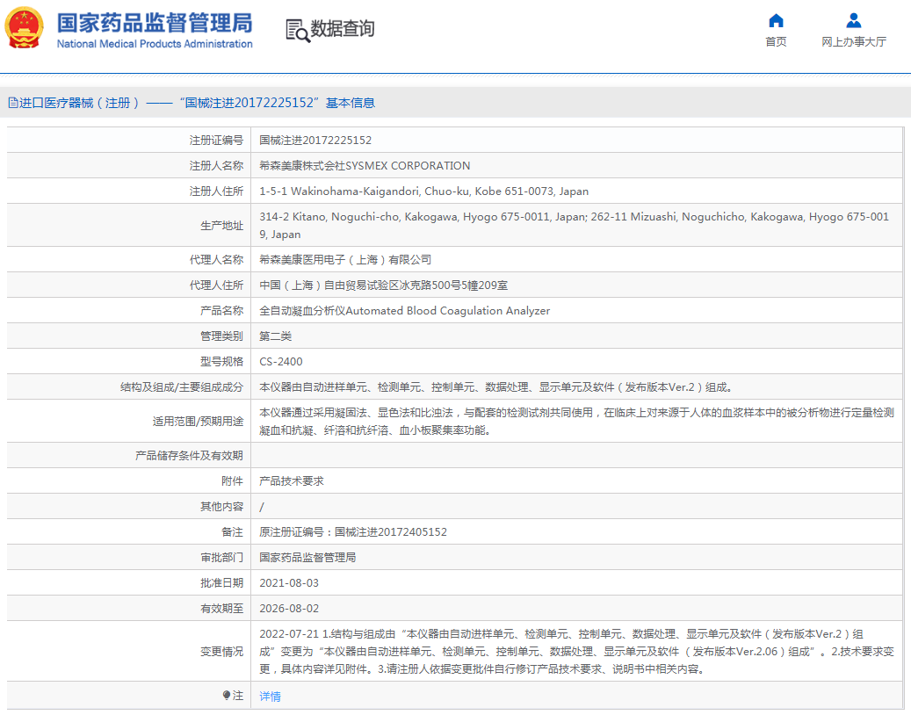Screen dimensions: 911x715
Task: Click approval department value 国家药品监督管理局
Action: click(x=307, y=558)
